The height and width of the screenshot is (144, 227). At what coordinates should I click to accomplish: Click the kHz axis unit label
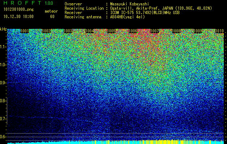tap(3, 29)
